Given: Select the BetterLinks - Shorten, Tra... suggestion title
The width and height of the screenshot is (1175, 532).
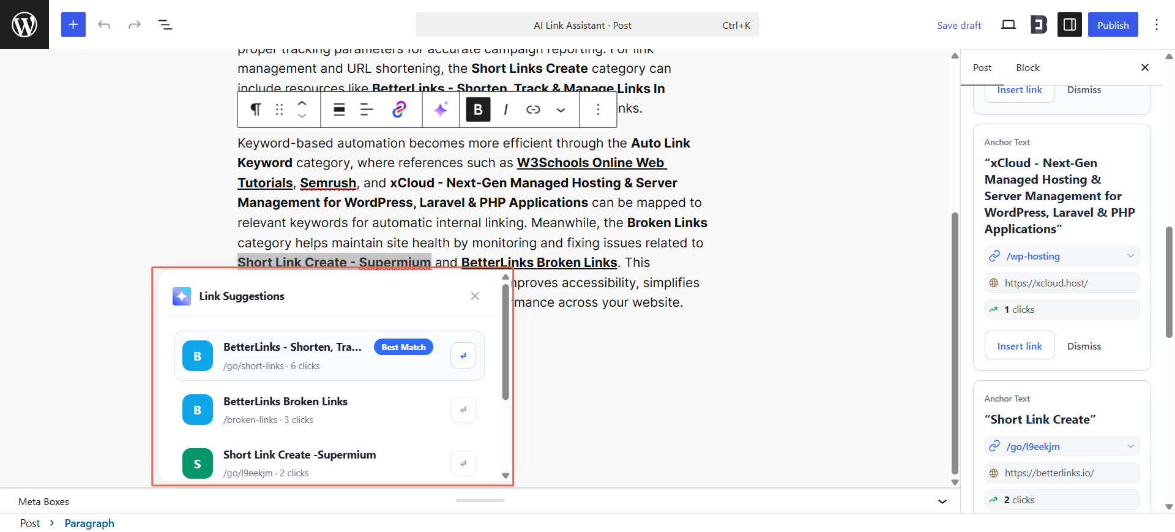Looking at the screenshot, I should pyautogui.click(x=293, y=347).
